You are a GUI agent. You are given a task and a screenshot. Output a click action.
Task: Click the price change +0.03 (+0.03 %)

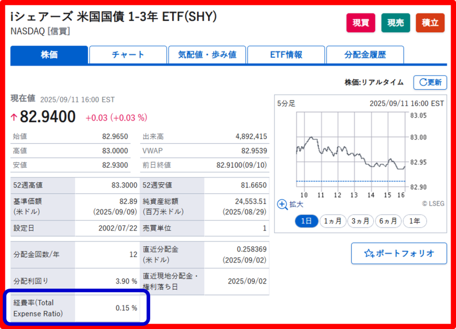116,118
